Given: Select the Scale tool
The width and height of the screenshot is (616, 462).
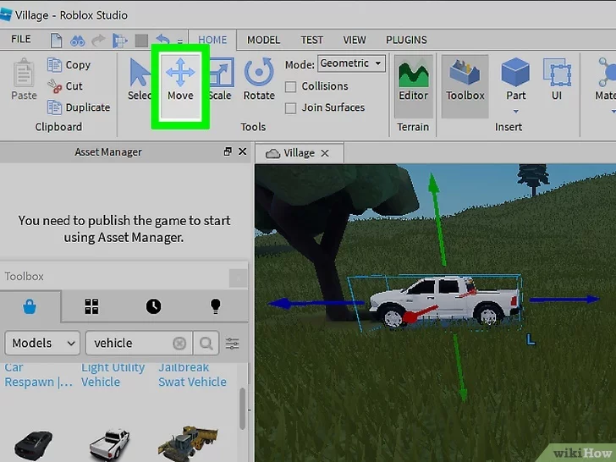Looking at the screenshot, I should (x=220, y=80).
